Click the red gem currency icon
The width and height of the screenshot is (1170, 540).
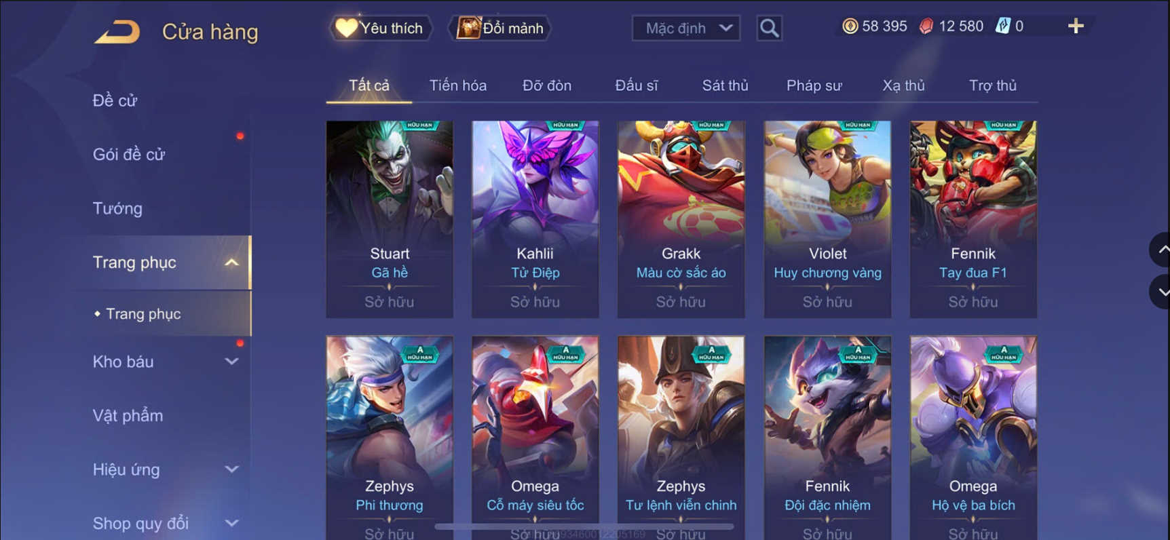click(926, 26)
